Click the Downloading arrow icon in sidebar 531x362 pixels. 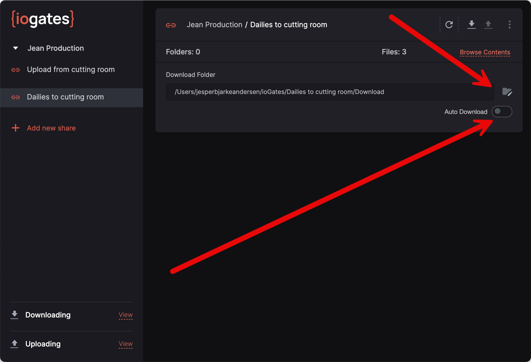coord(15,315)
